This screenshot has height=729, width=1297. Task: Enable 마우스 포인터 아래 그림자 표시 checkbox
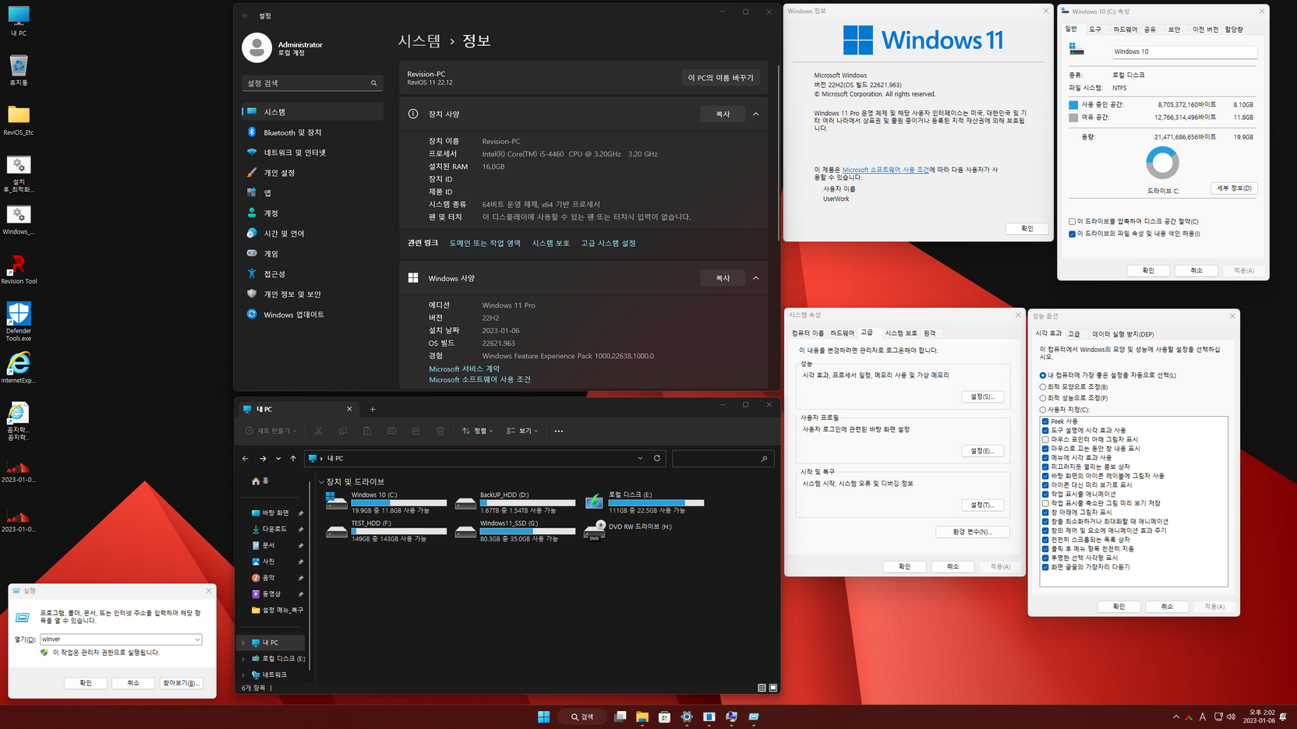pyautogui.click(x=1045, y=439)
